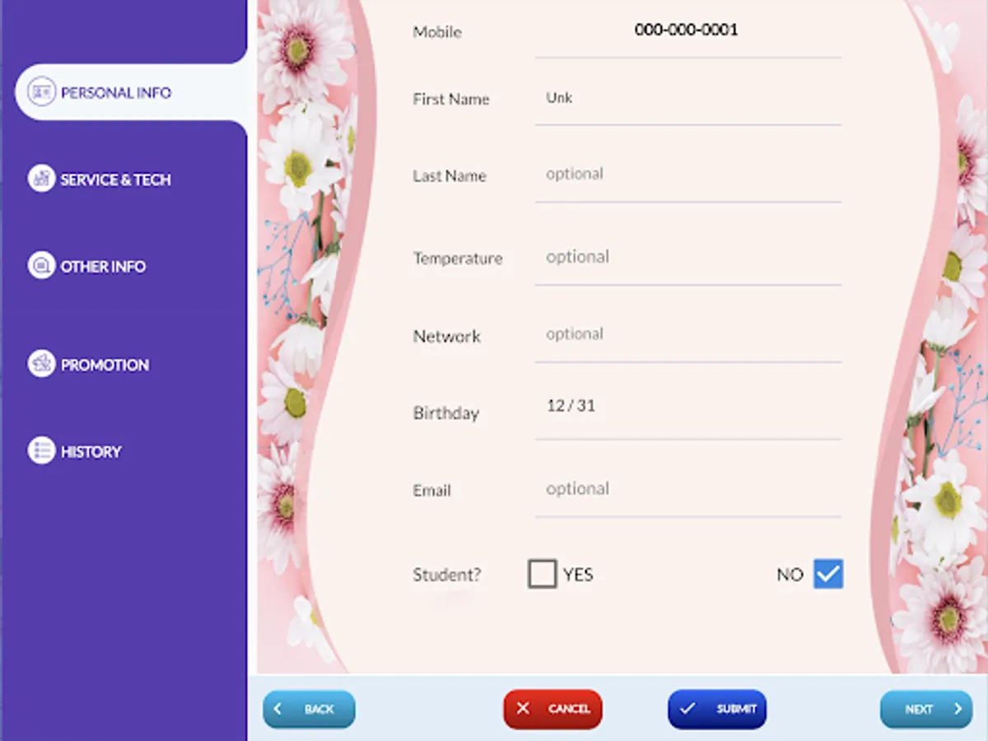988x741 pixels.
Task: Select the Temperature input field
Action: (x=687, y=259)
